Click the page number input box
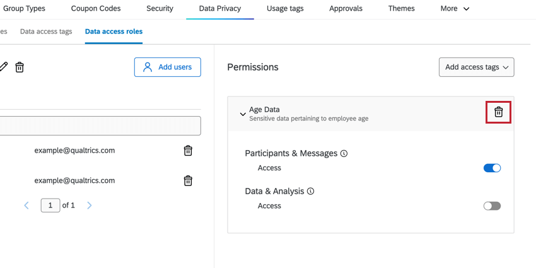This screenshot has height=268, width=536. pos(50,205)
